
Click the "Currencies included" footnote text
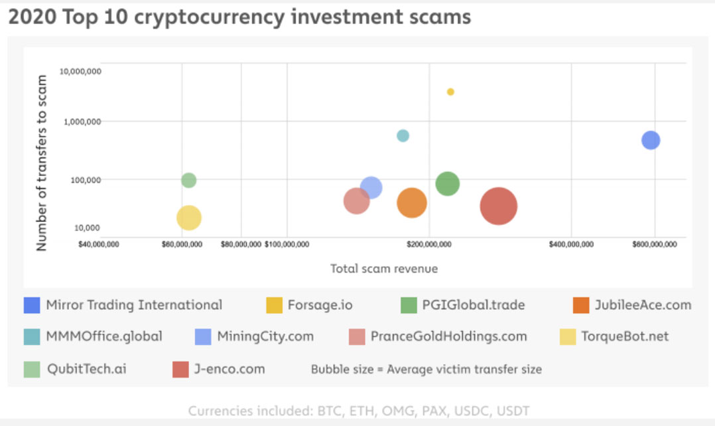[x=359, y=411]
